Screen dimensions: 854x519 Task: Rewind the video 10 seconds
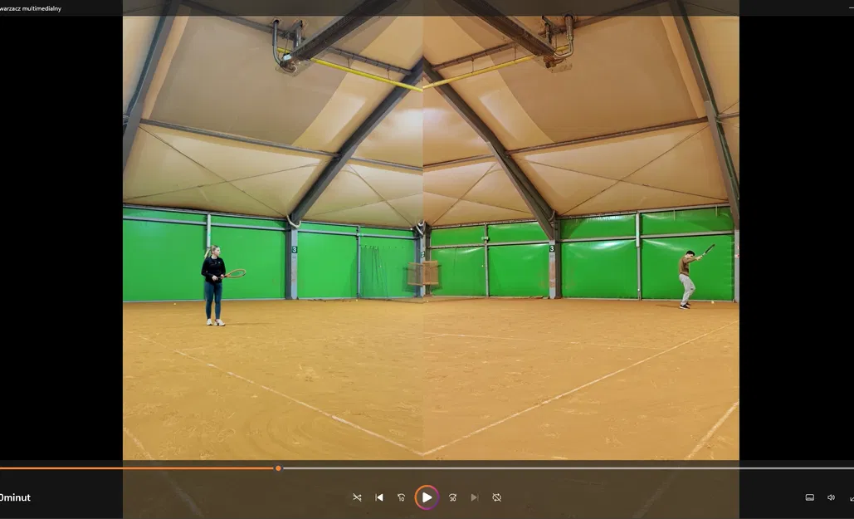[x=402, y=497]
